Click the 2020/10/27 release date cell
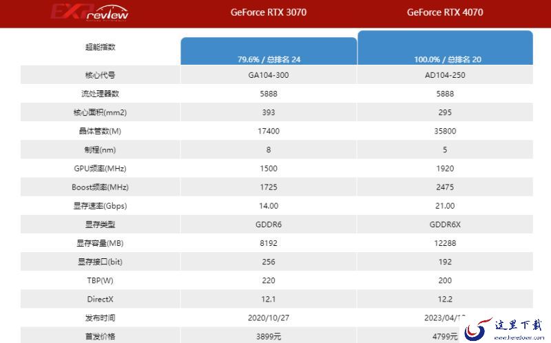 [x=269, y=318]
